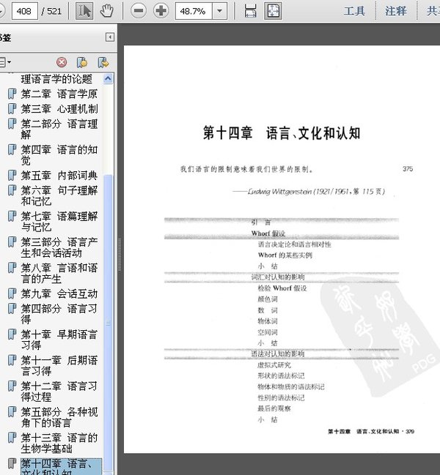Enable fit-width scrolling mode icon
Viewport: 440px width, 475px height.
tap(250, 11)
